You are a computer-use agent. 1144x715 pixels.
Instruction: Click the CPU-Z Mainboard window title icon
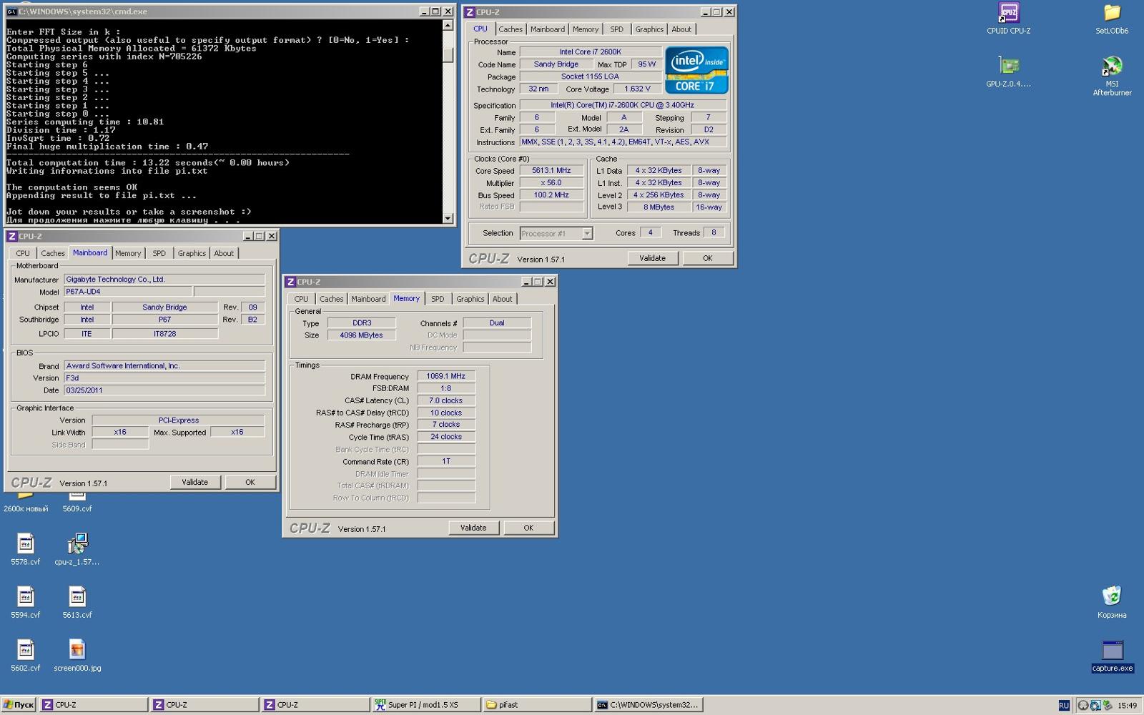[x=12, y=236]
